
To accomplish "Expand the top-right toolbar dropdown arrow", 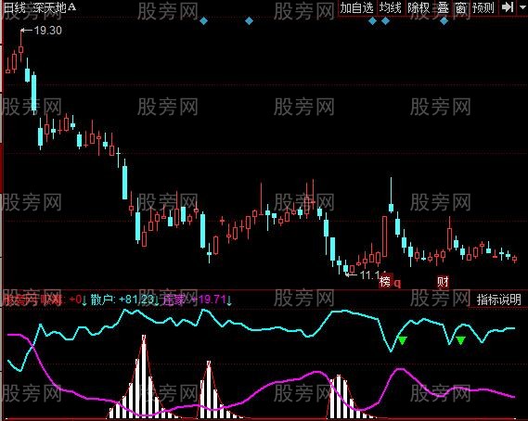I will [522, 7].
